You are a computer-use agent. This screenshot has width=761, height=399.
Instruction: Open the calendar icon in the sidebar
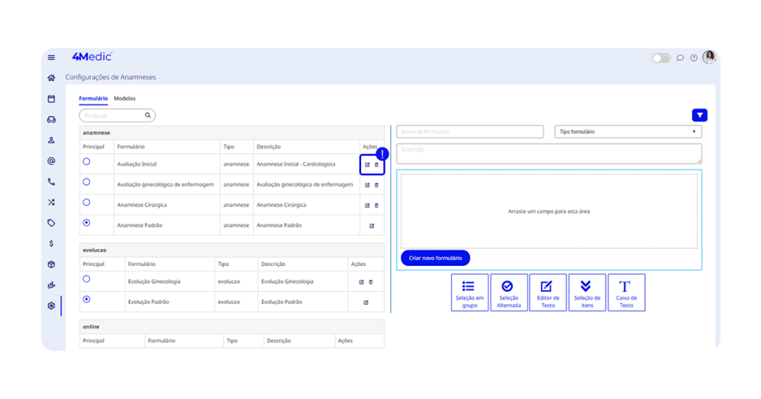(x=51, y=99)
